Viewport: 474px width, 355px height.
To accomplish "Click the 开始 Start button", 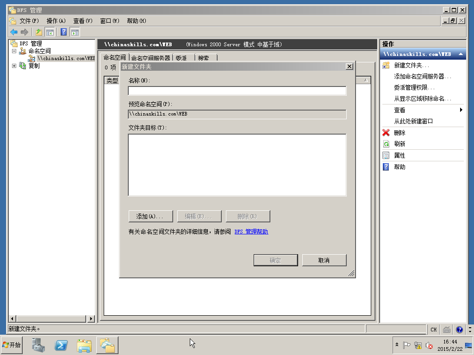I will click(x=12, y=345).
